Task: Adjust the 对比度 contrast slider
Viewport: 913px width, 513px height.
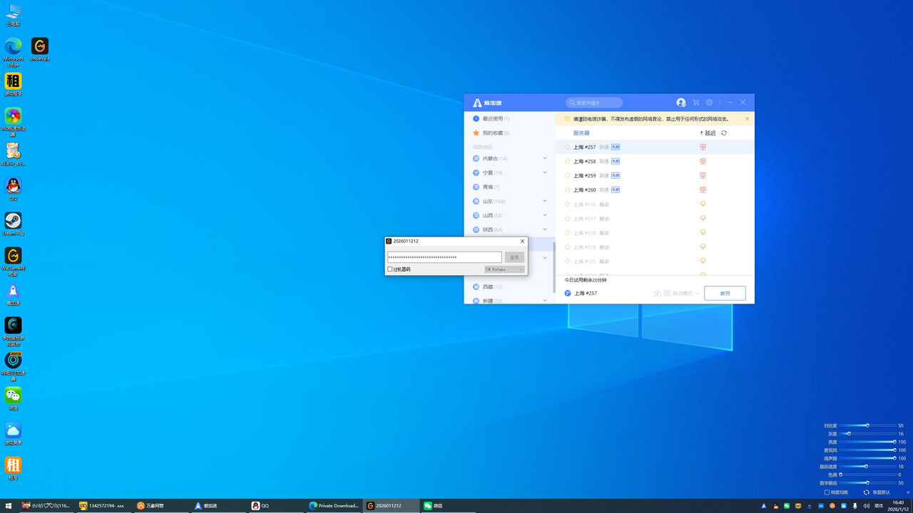Action: [x=868, y=425]
